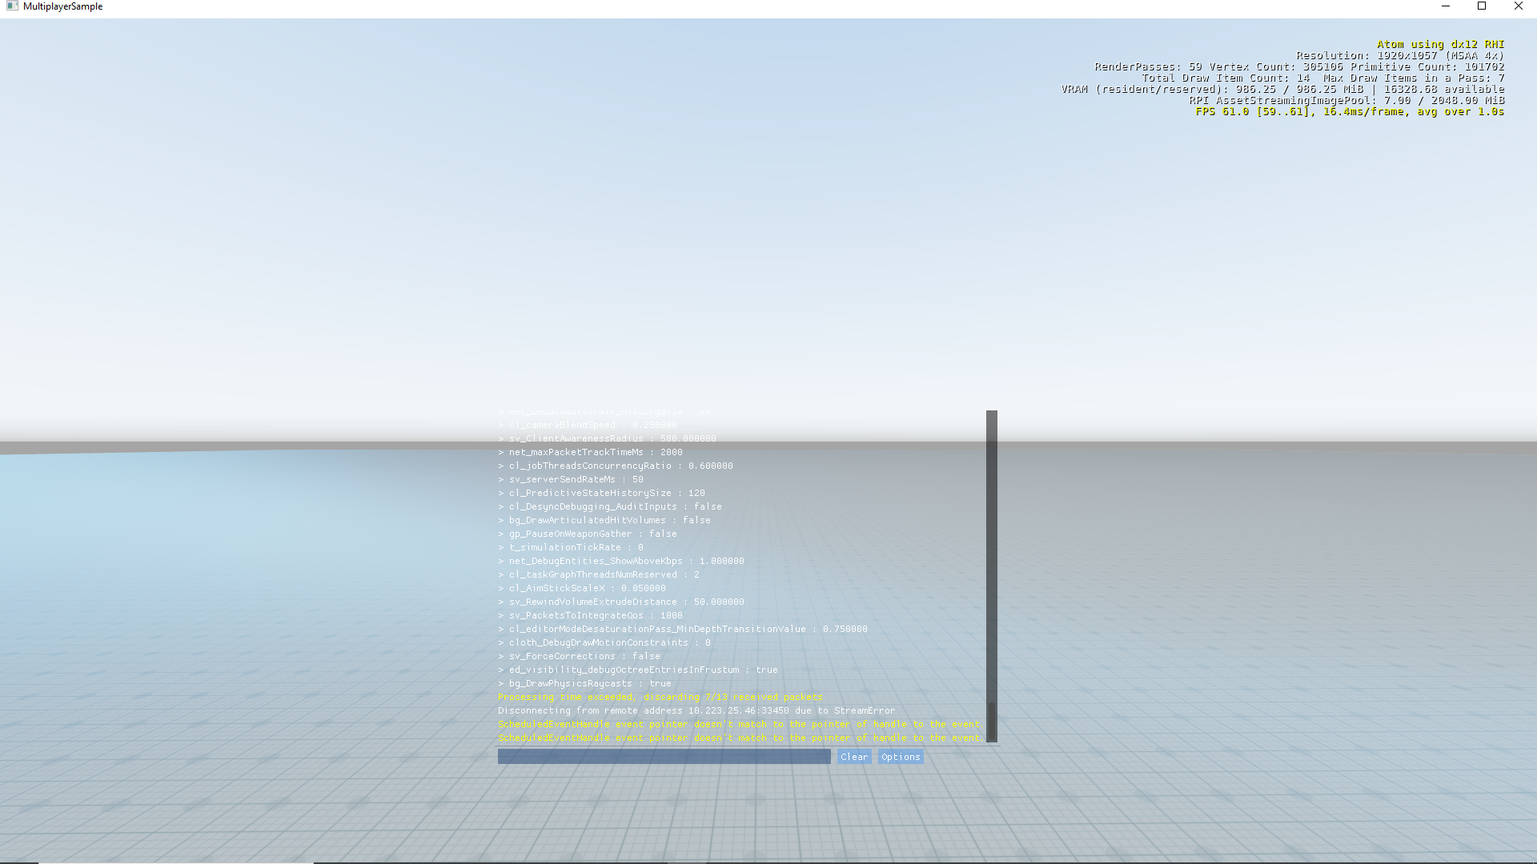Click the yellow StreamError disconnect message

(x=695, y=710)
